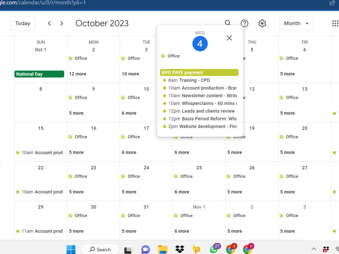Open Office location on Monday 30
The height and width of the screenshot is (254, 339).
[78, 215]
